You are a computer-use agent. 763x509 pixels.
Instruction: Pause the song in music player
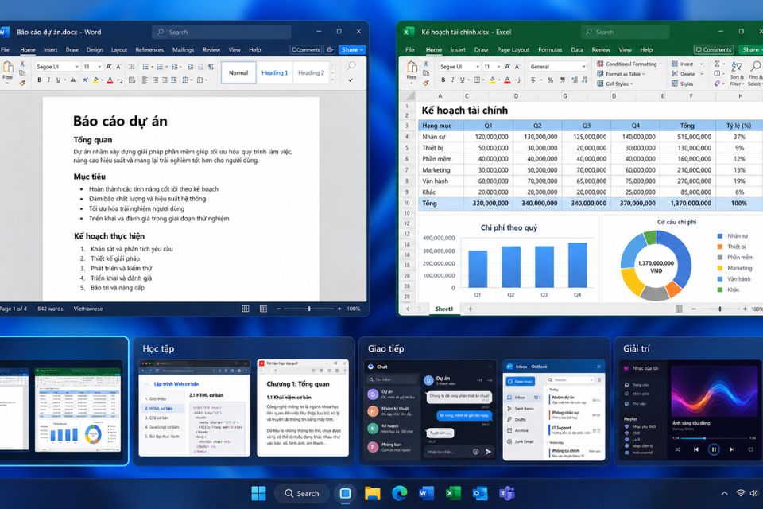click(x=714, y=449)
